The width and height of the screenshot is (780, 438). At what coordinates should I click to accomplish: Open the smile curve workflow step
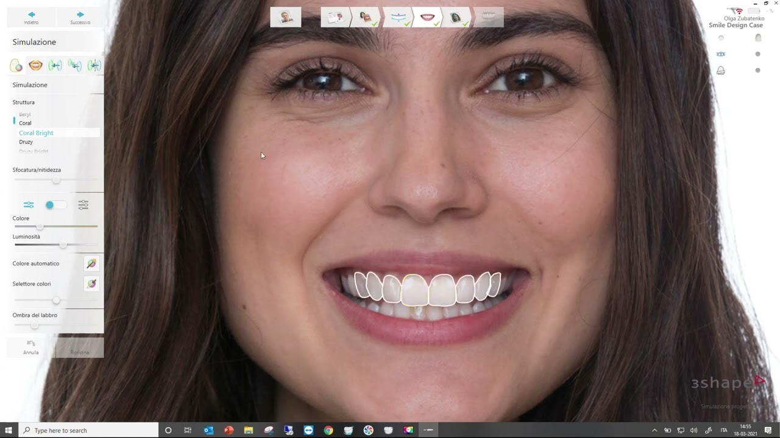[x=398, y=17]
